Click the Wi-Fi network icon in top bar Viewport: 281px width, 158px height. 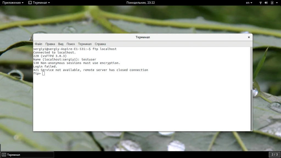click(261, 3)
